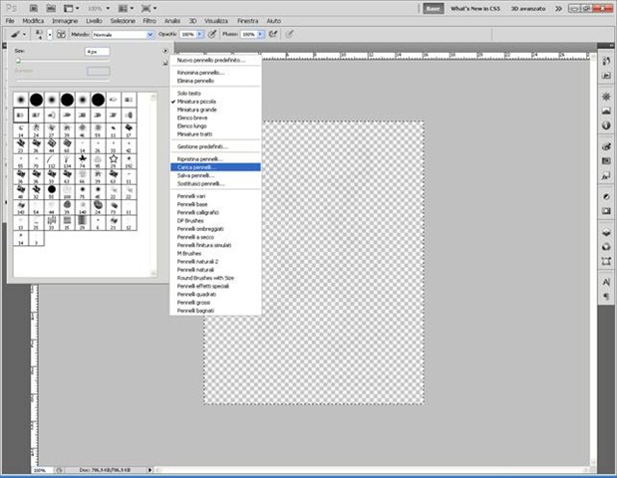Toggle tablet pressure opacity icon beside Opacità
This screenshot has width=617, height=478.
tap(212, 35)
